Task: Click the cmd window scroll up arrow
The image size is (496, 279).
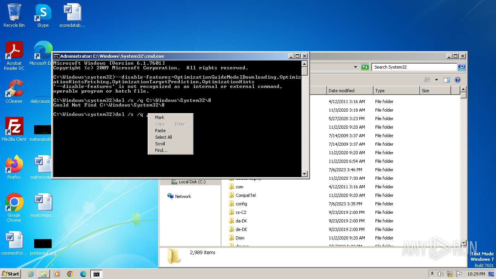Action: (x=305, y=64)
